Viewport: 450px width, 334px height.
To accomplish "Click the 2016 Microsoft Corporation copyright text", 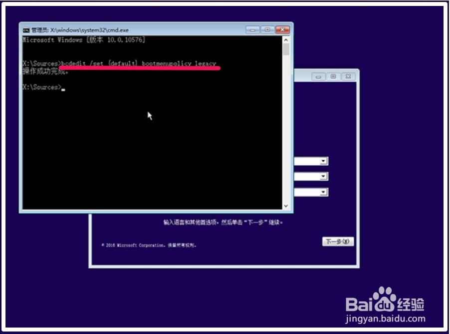I will pos(151,243).
